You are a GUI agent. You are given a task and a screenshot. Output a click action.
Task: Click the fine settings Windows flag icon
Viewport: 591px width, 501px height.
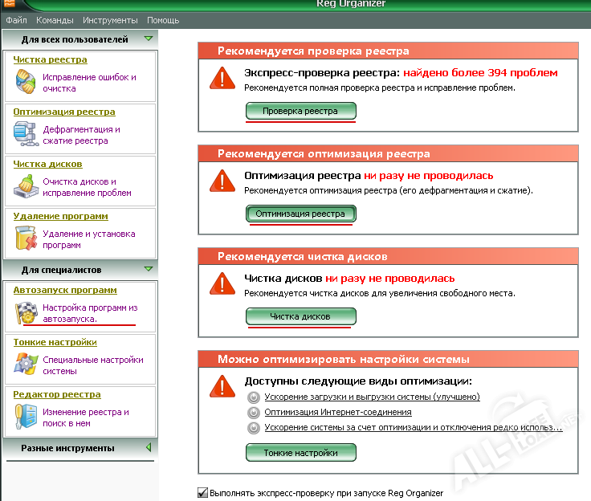(26, 365)
